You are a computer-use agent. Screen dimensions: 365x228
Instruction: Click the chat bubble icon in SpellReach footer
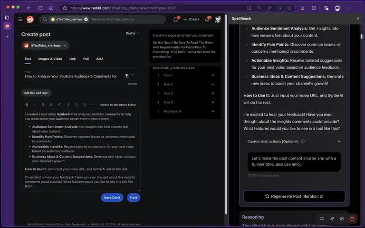322,218
